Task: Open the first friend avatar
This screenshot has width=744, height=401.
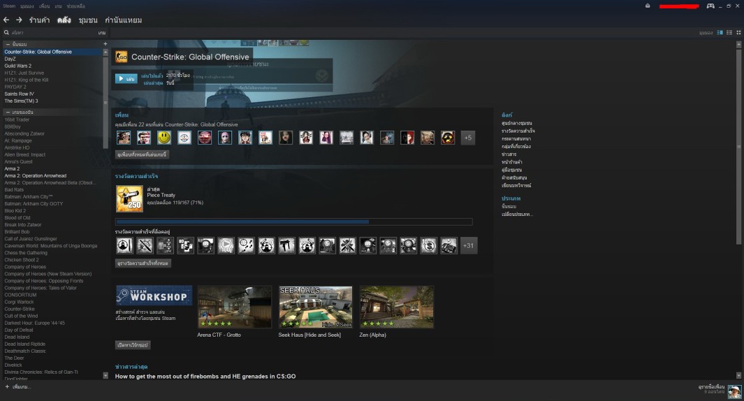Action: [124, 138]
